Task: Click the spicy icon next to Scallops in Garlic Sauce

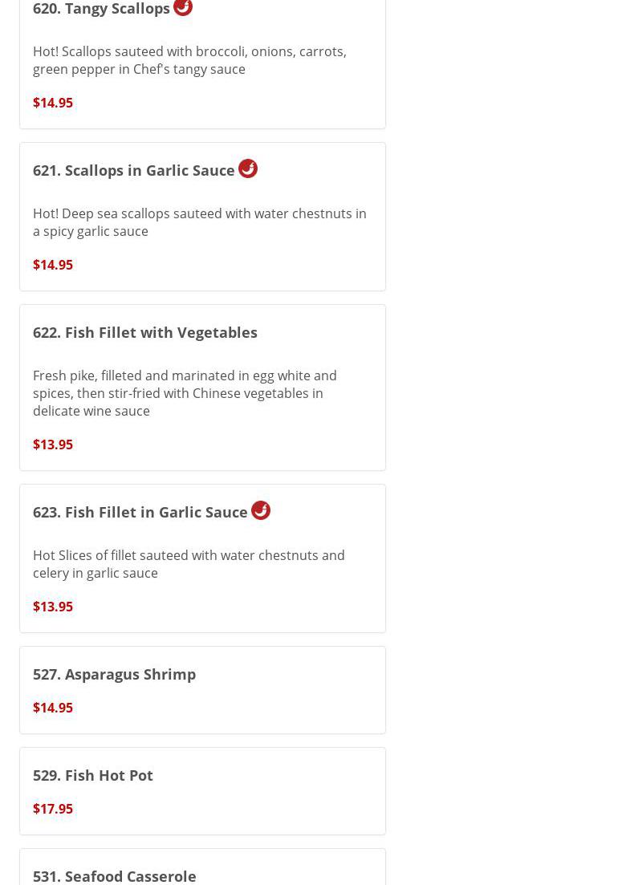Action: (x=247, y=168)
